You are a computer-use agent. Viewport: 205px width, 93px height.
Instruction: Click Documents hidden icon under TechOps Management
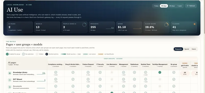click(160, 86)
